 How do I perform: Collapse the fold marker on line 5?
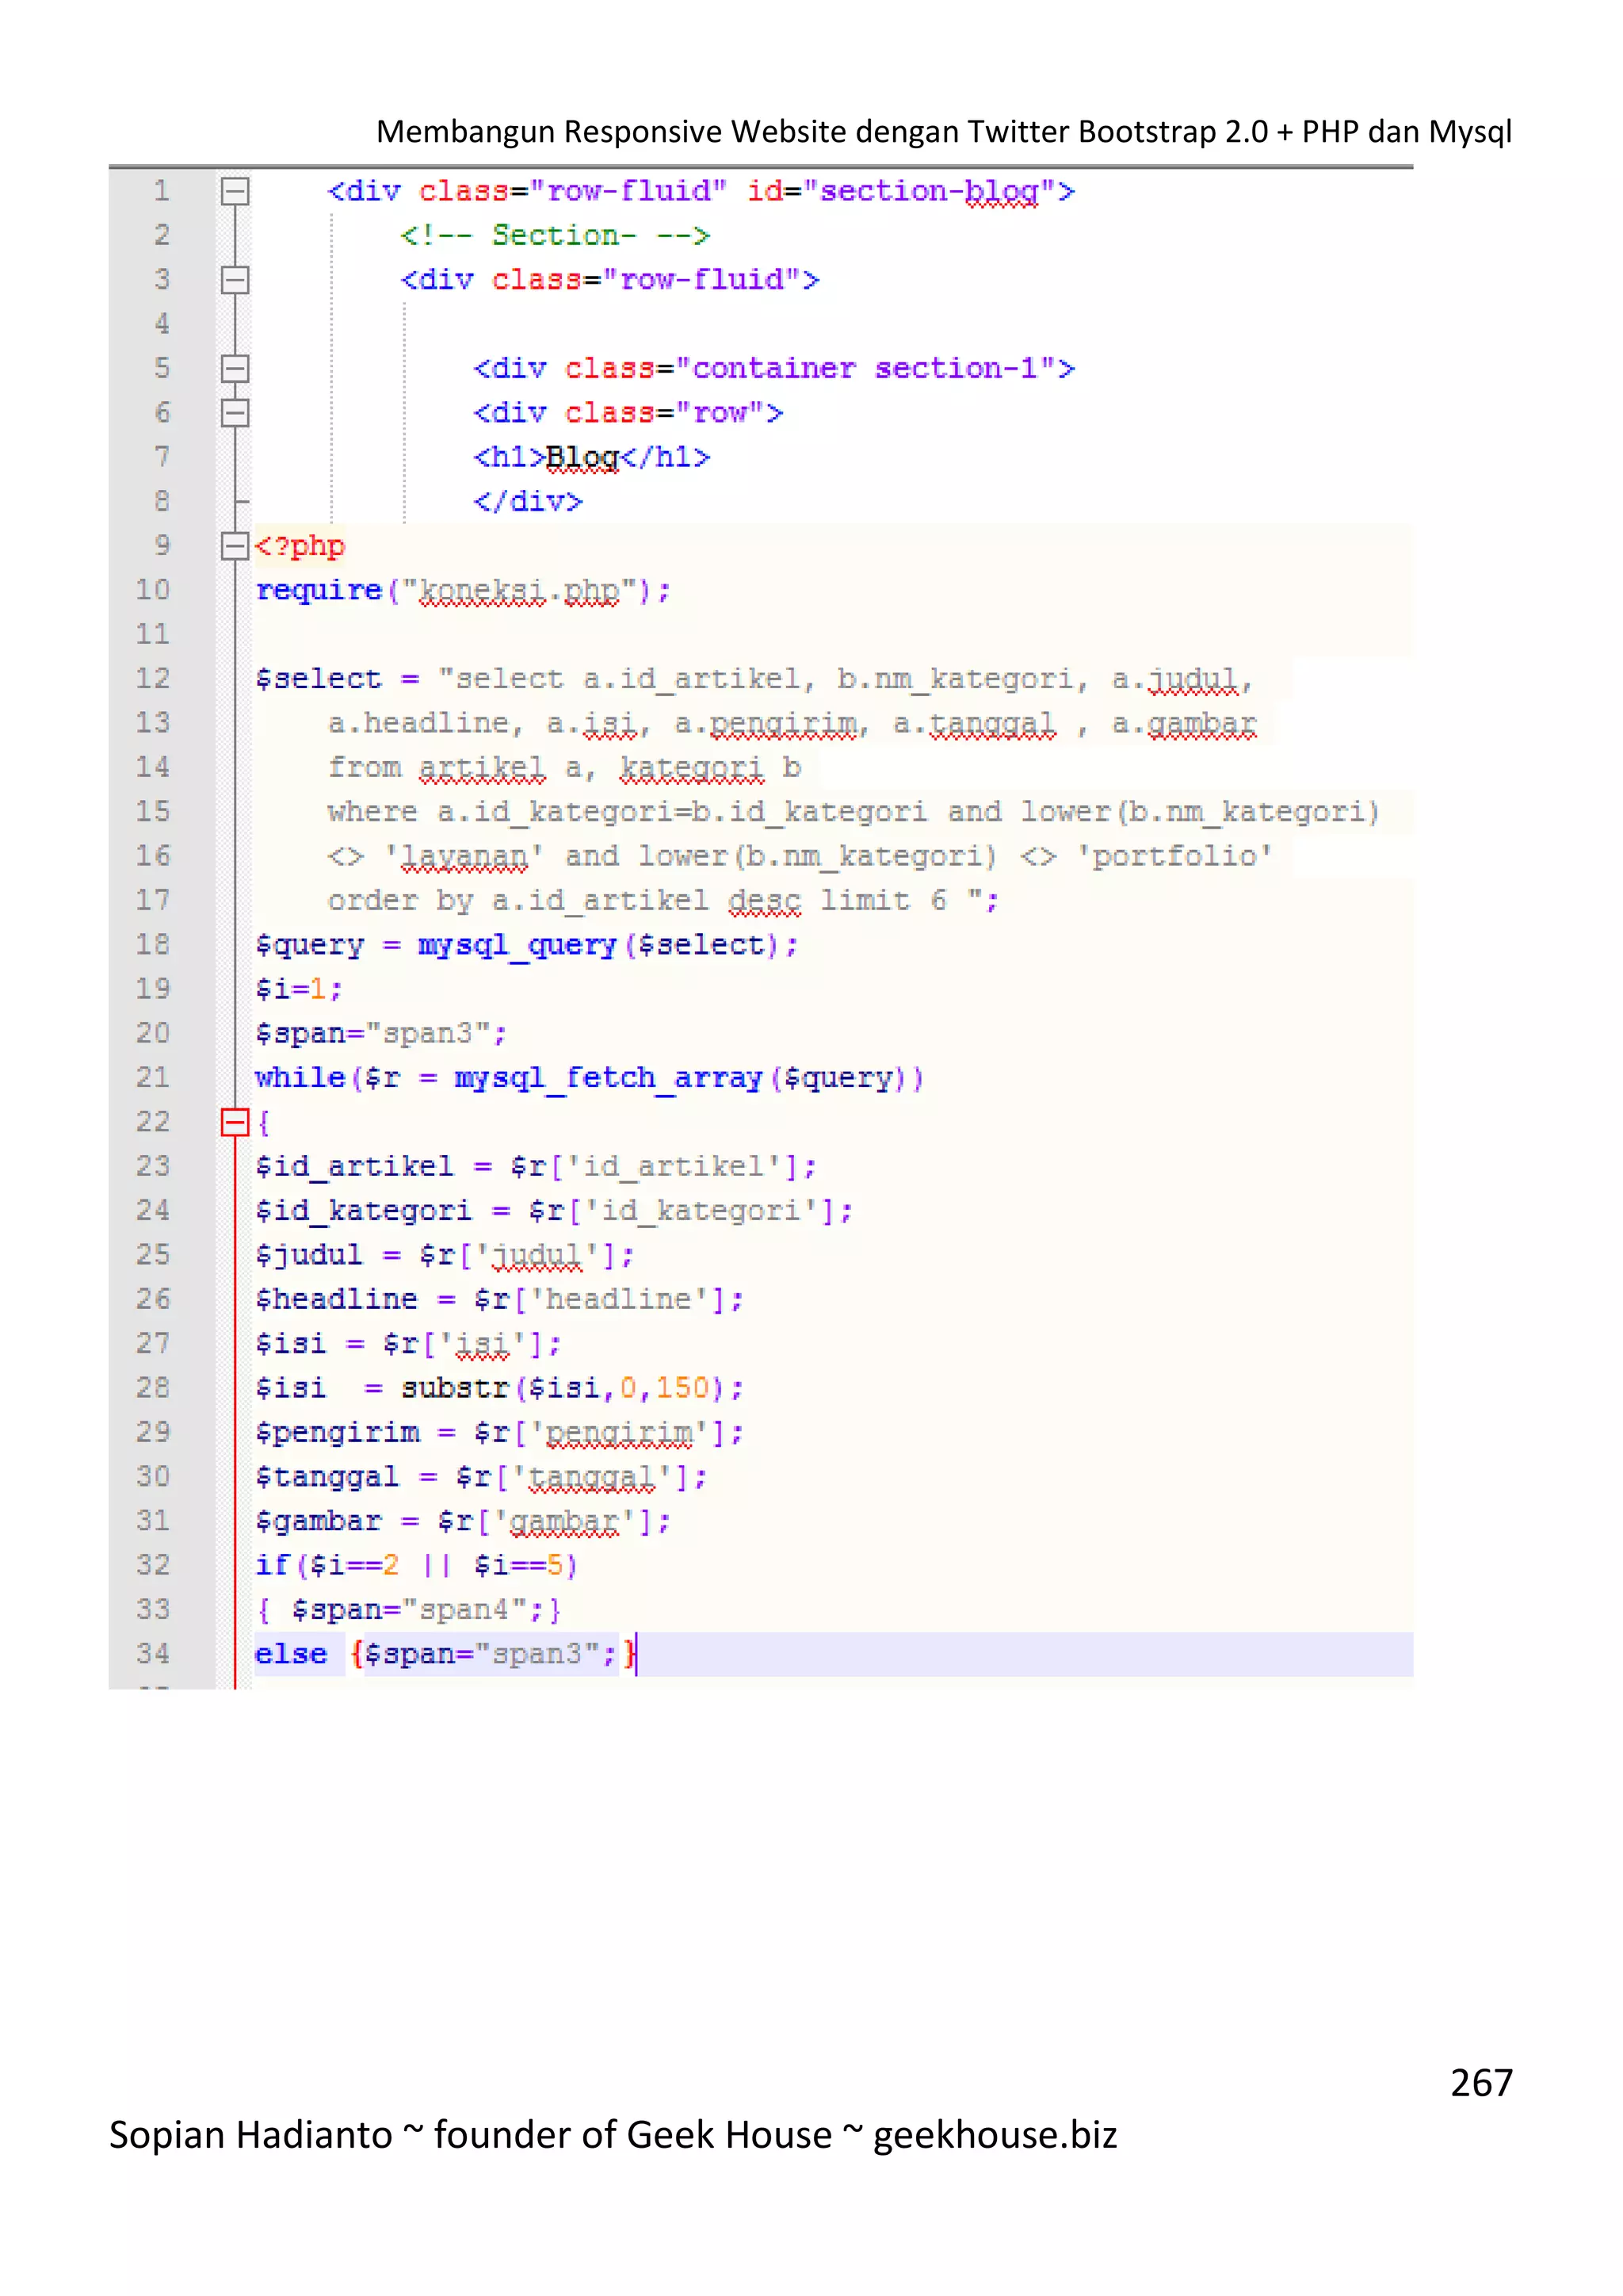pos(235,369)
